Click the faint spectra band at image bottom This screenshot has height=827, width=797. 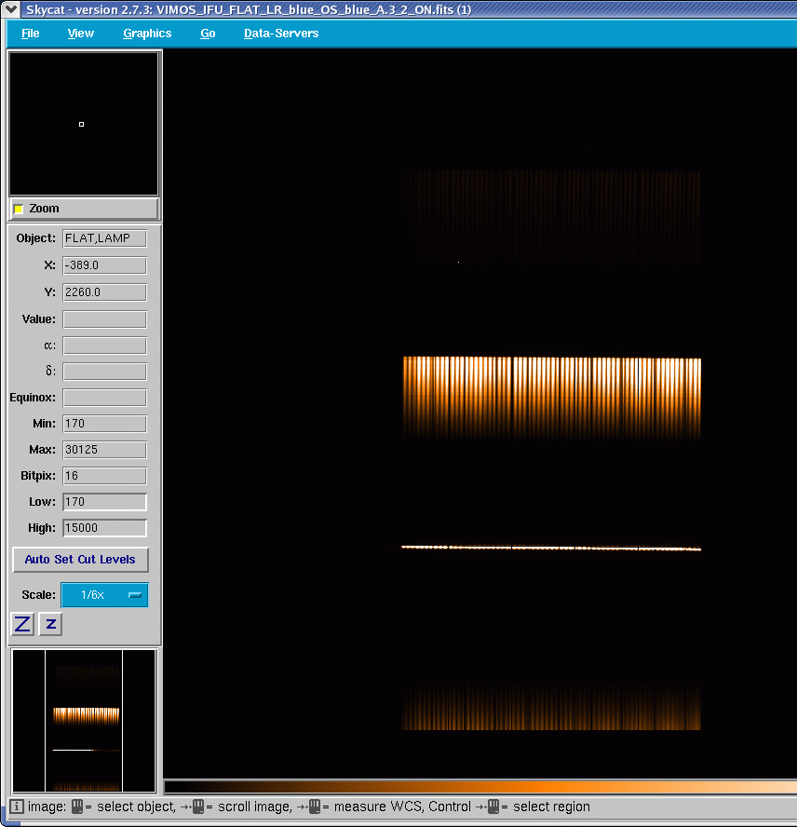(x=552, y=705)
